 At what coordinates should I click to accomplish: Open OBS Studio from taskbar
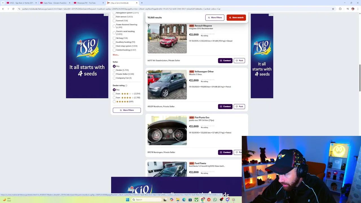pyautogui.click(x=221, y=200)
